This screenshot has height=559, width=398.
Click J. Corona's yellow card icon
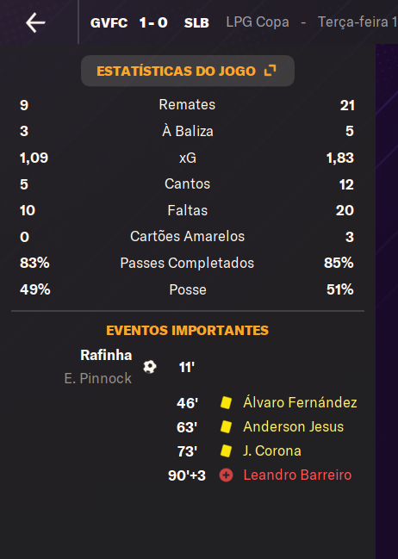pyautogui.click(x=226, y=451)
